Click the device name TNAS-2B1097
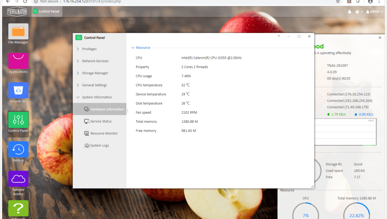387x219 pixels. tap(337, 66)
